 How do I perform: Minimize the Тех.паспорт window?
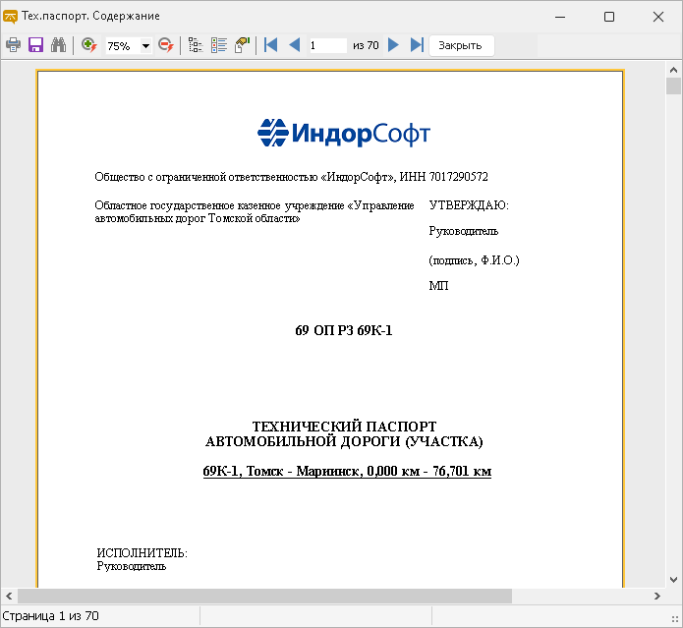pos(560,17)
